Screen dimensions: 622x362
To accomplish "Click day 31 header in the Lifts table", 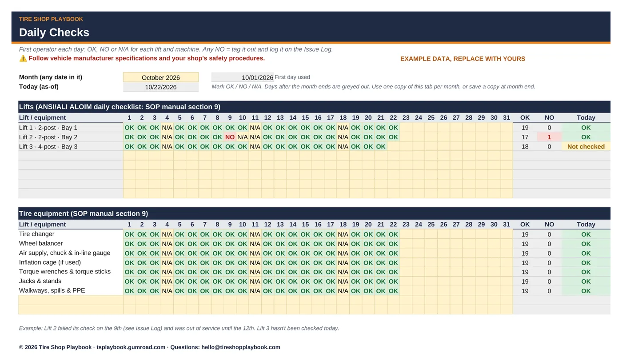I will pos(506,118).
